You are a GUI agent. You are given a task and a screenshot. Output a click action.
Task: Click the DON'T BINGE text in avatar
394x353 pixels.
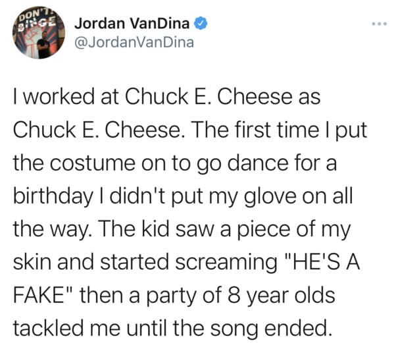pyautogui.click(x=37, y=20)
